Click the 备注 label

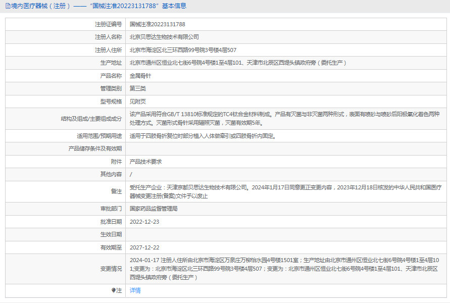point(117,191)
